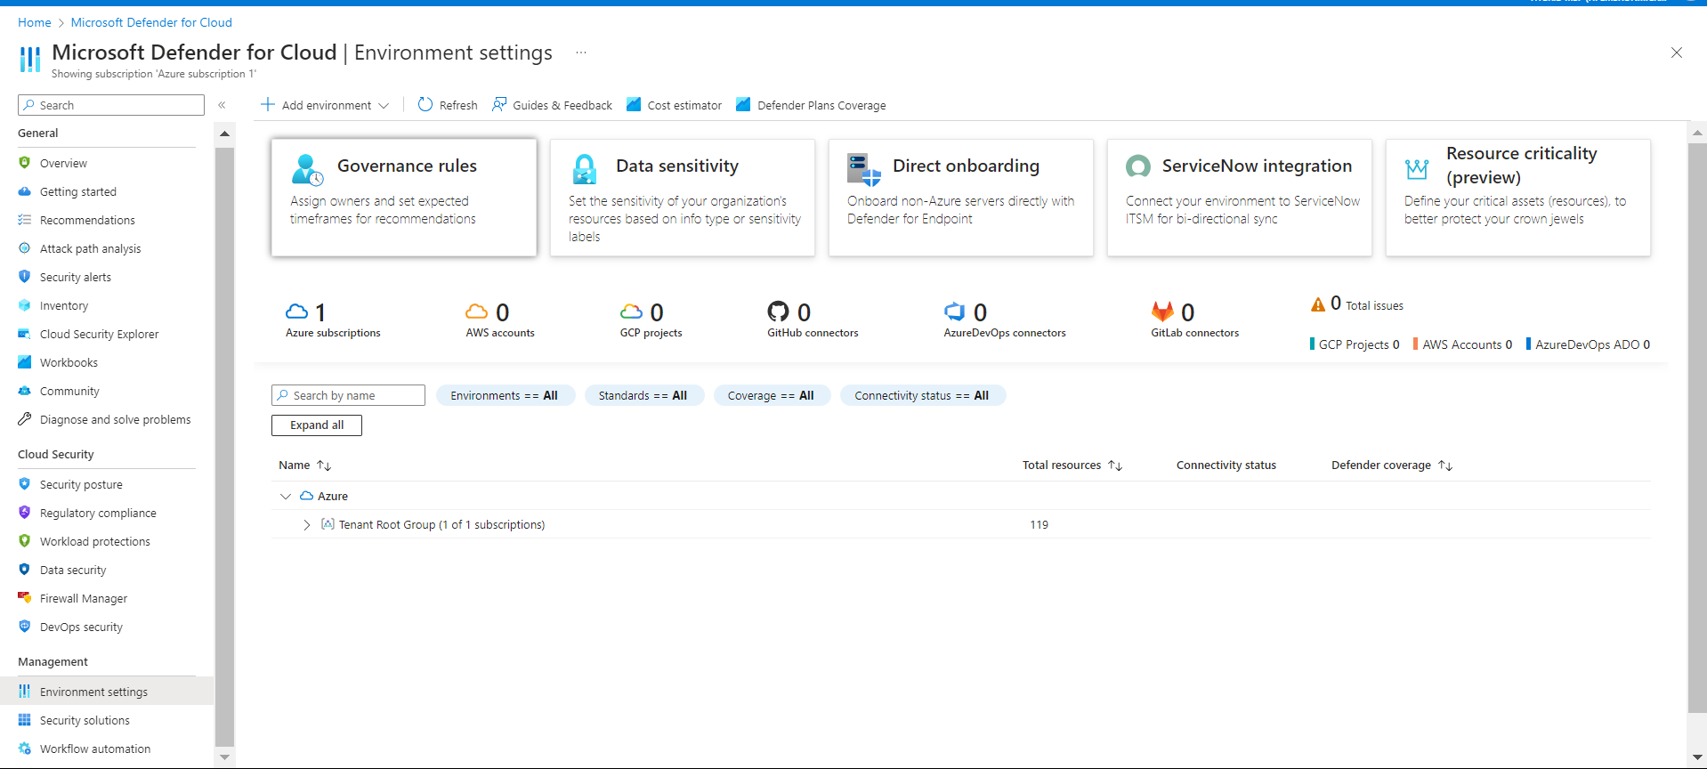The width and height of the screenshot is (1707, 769).
Task: Click Microsoft Defender for Cloud breadcrumb
Action: click(151, 22)
